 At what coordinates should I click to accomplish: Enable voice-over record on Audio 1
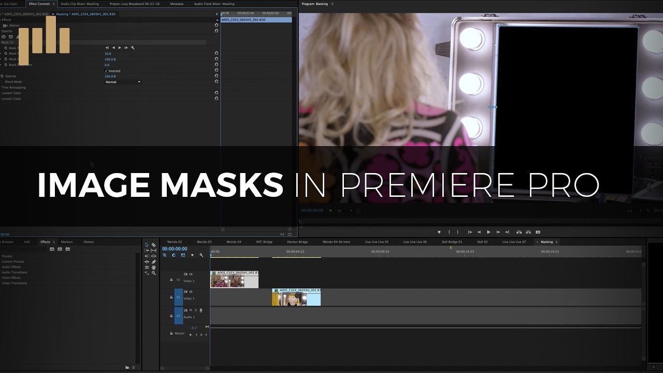200,310
